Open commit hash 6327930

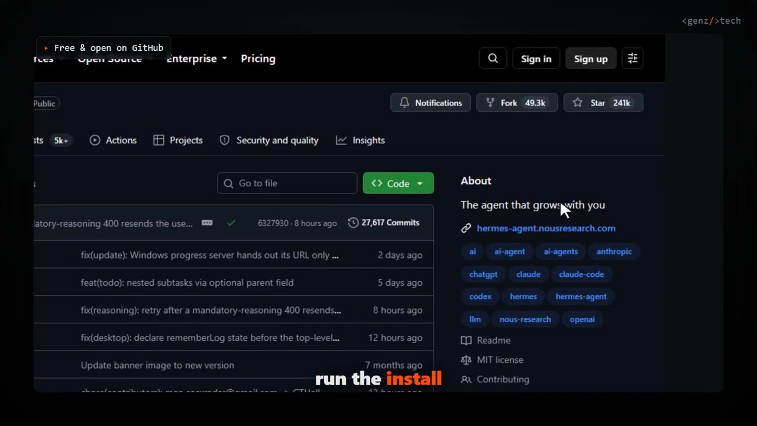[x=273, y=223]
